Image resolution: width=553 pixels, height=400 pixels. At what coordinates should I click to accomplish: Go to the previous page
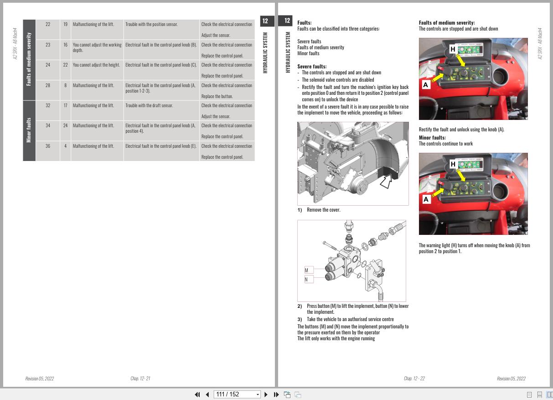pos(207,395)
